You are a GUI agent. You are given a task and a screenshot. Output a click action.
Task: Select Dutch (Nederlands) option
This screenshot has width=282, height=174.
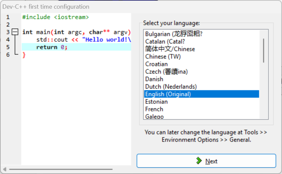201,87
